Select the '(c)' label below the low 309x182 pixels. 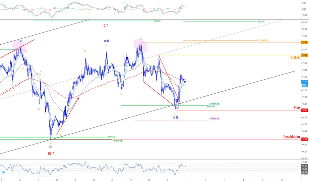tap(50, 147)
